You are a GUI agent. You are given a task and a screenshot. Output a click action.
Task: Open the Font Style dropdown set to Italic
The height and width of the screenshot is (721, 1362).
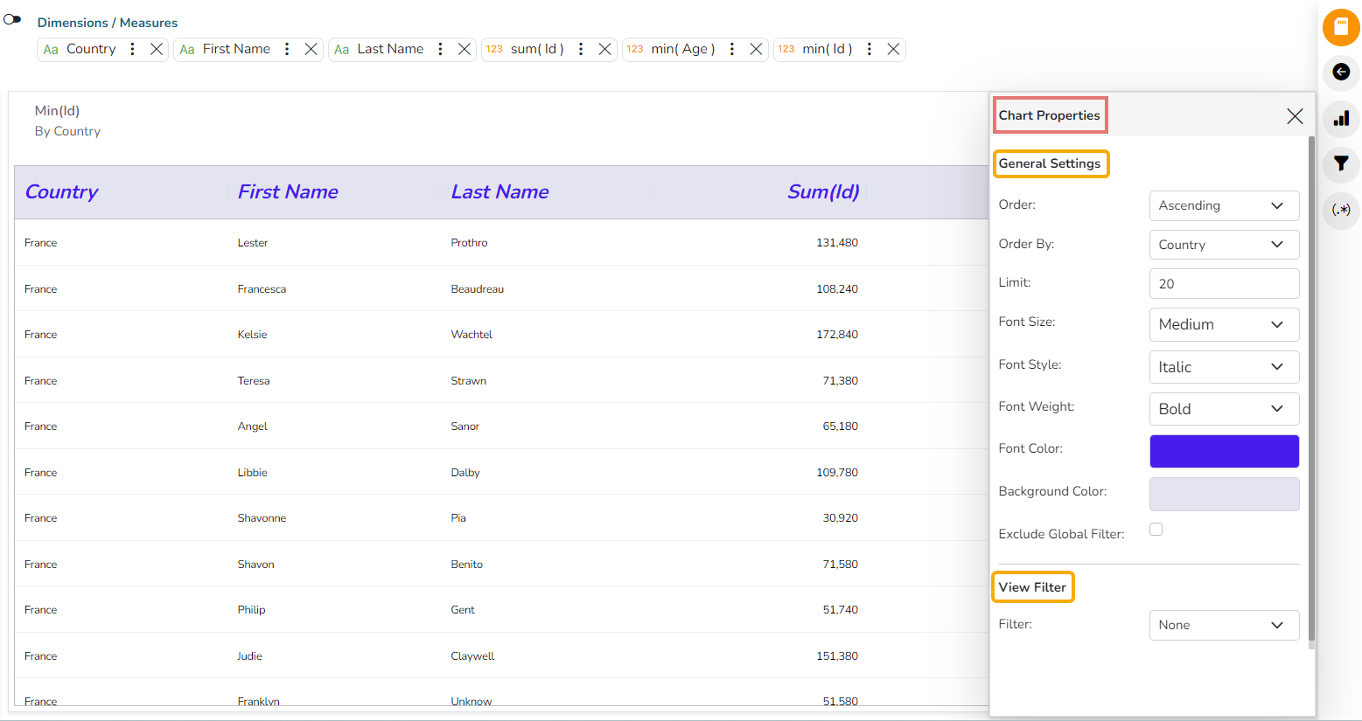pyautogui.click(x=1223, y=367)
